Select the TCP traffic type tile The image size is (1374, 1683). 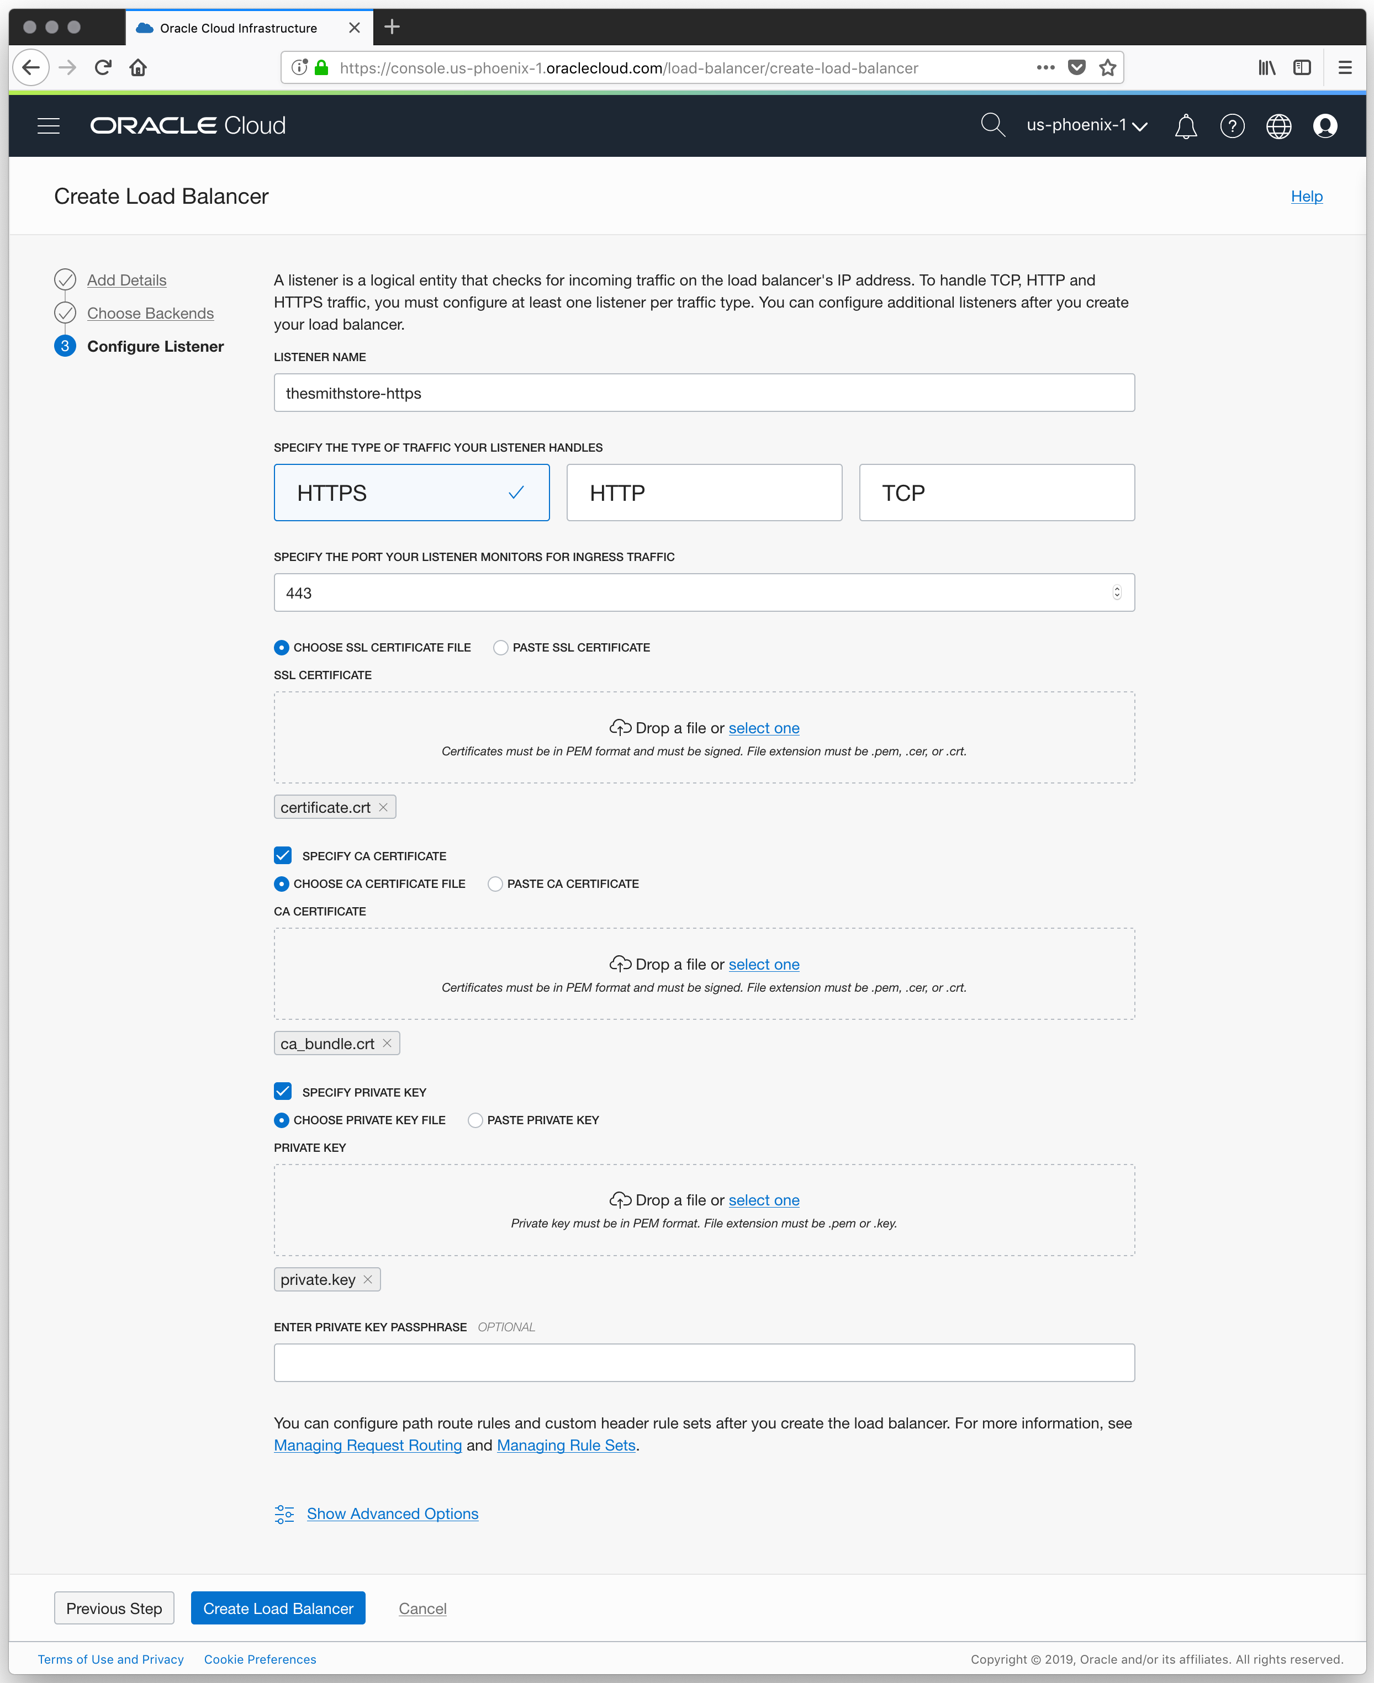(x=996, y=492)
